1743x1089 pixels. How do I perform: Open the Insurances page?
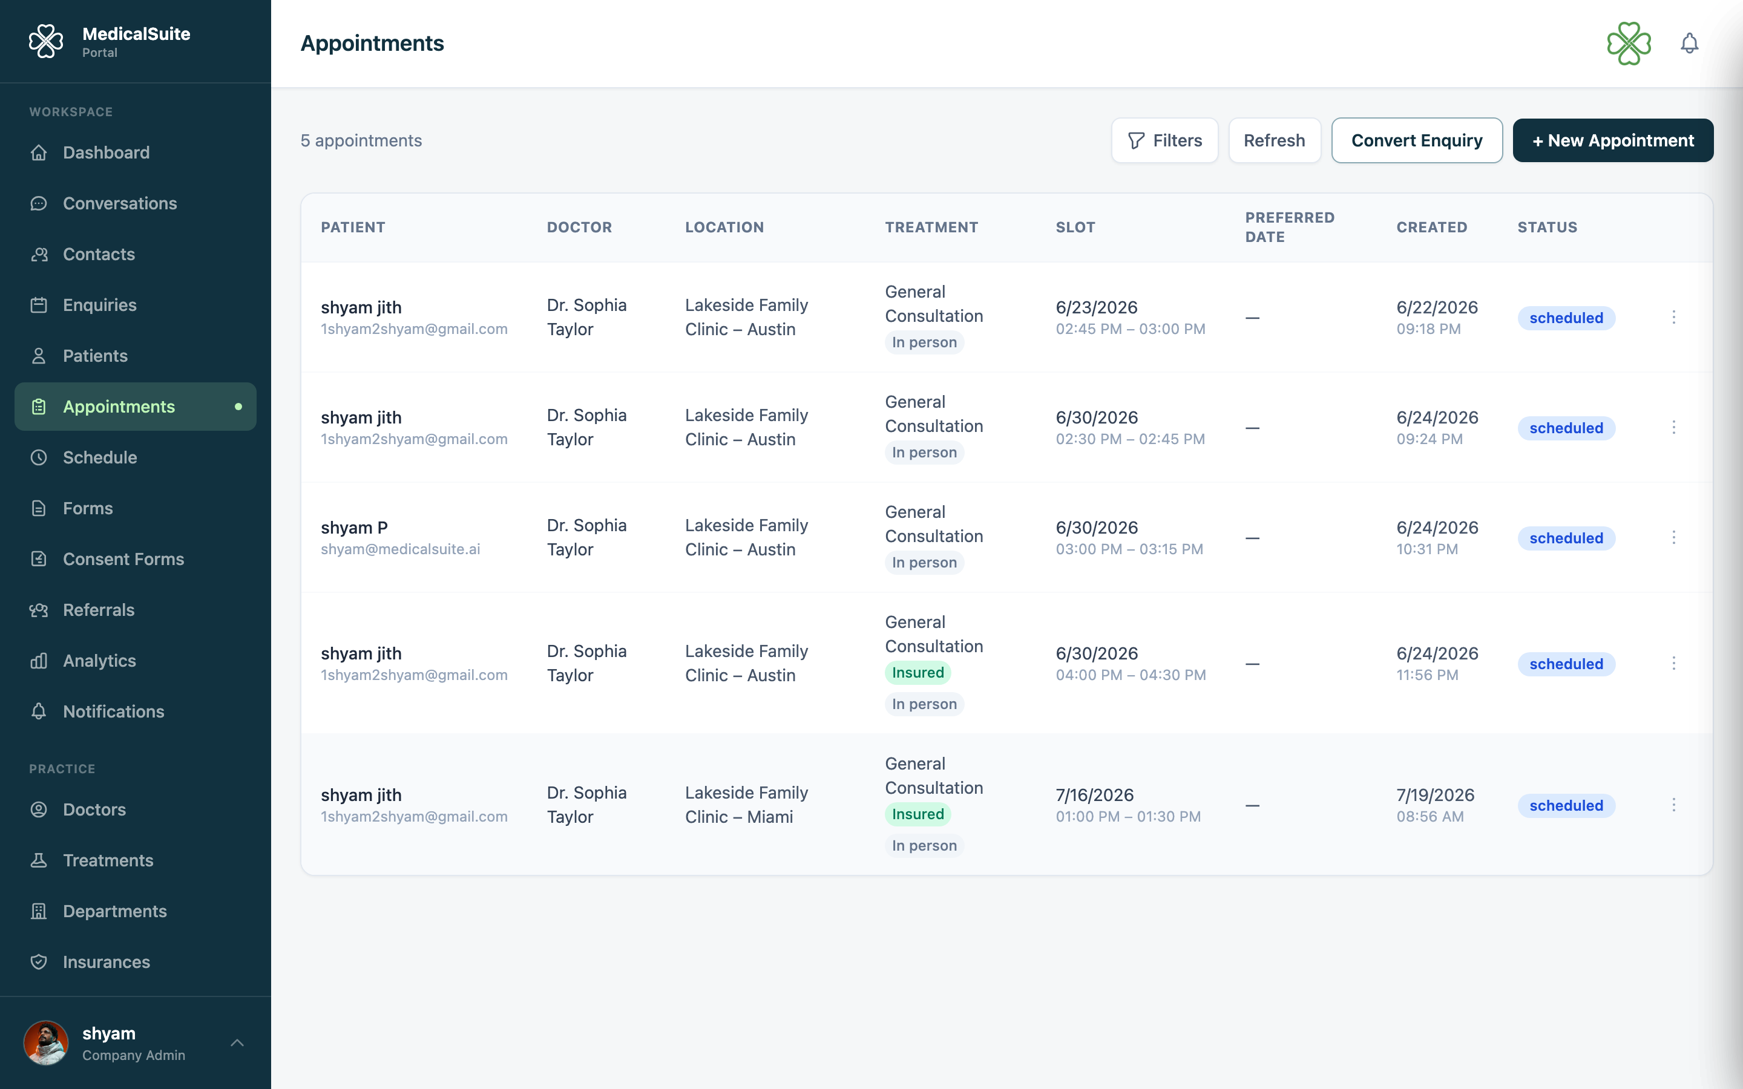[136, 961]
